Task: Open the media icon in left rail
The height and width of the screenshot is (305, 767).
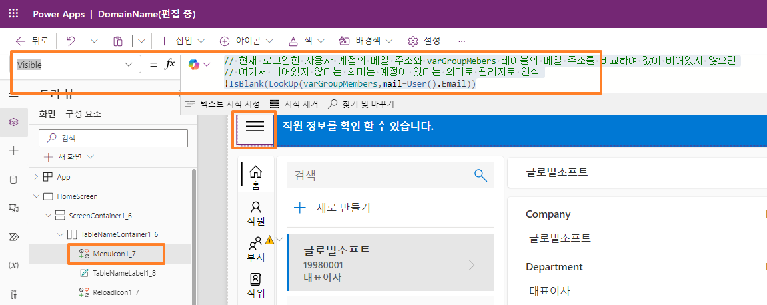Action: pos(14,208)
